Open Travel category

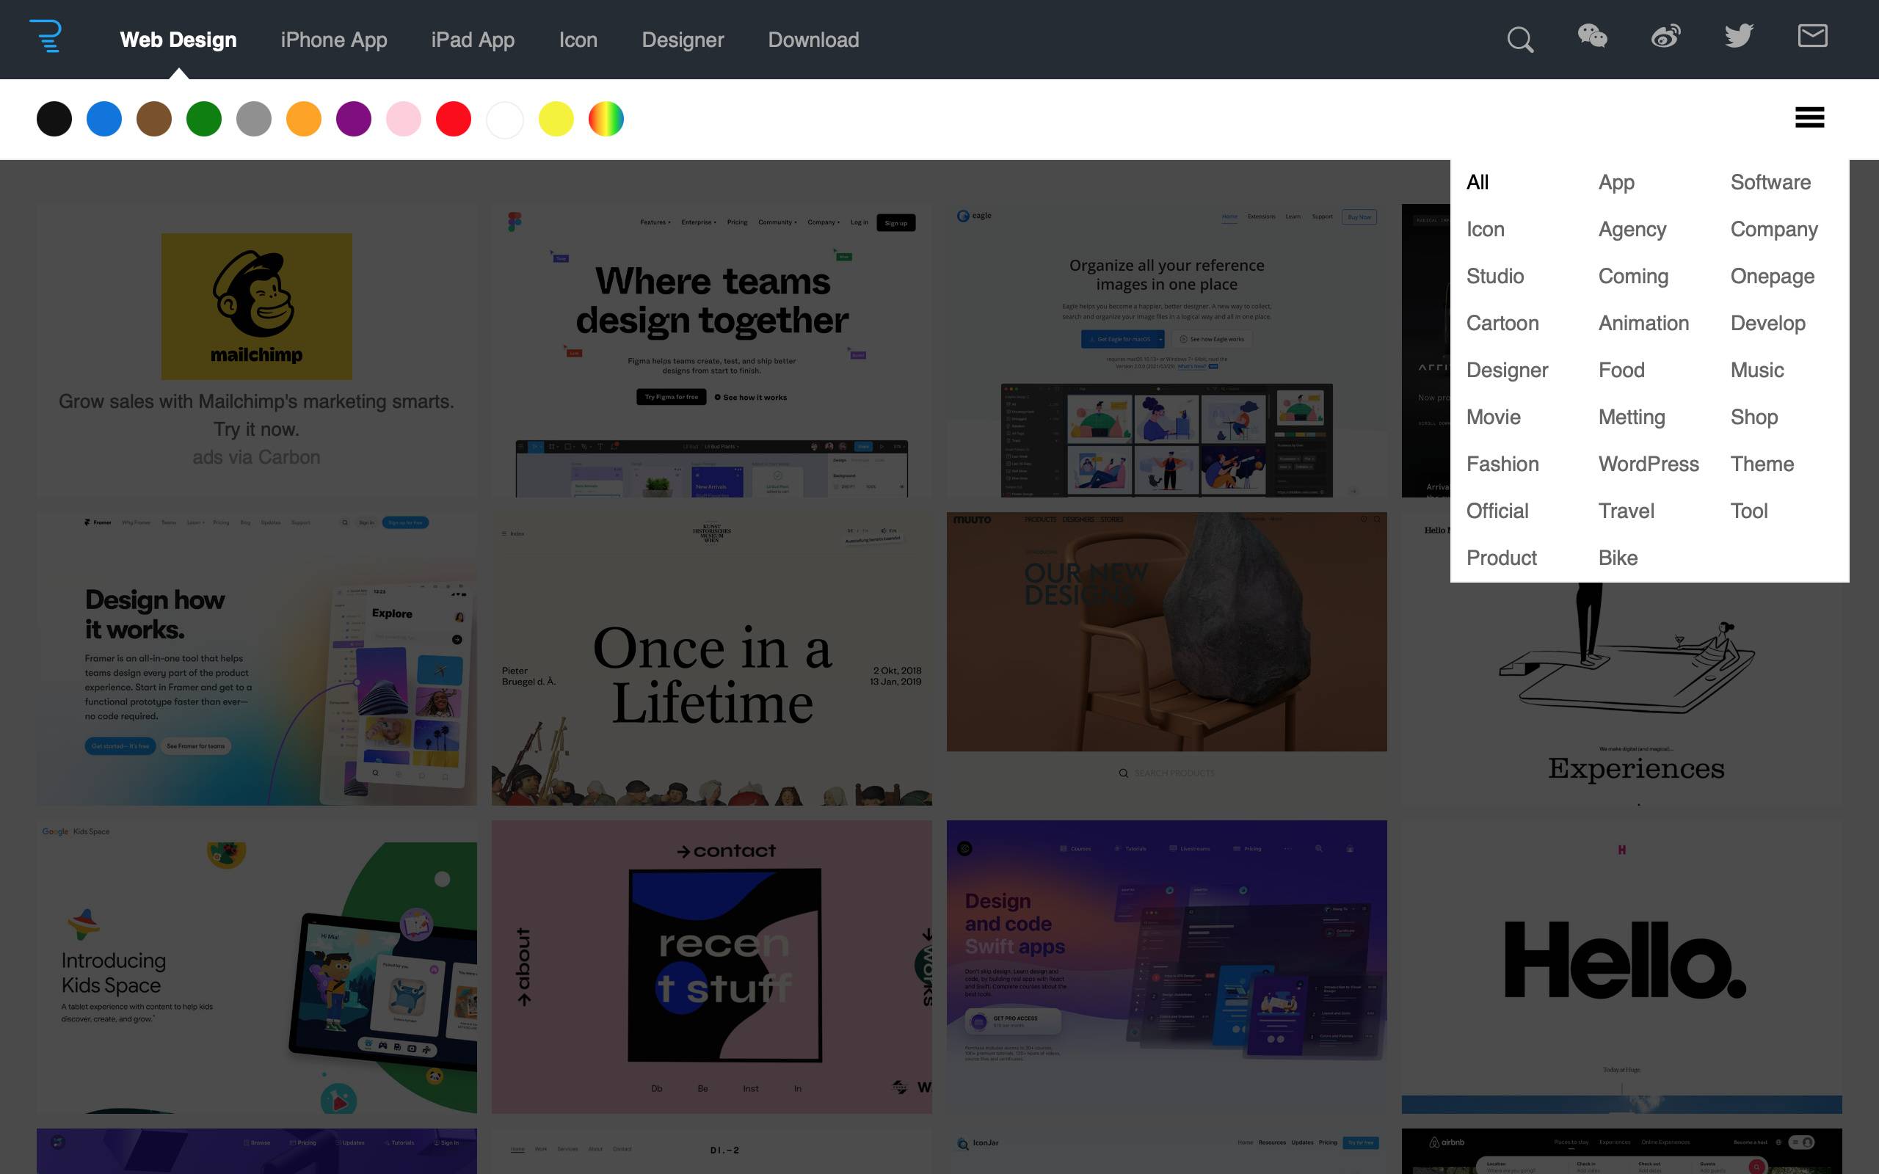point(1626,511)
